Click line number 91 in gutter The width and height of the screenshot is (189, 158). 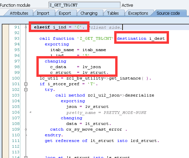(17, 27)
